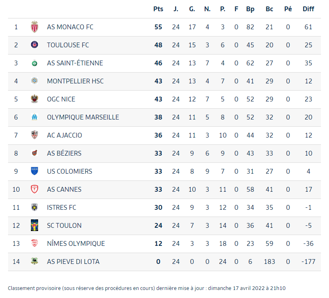329x298 pixels.
Task: Click the Montpellier HSC club logo
Action: point(35,81)
